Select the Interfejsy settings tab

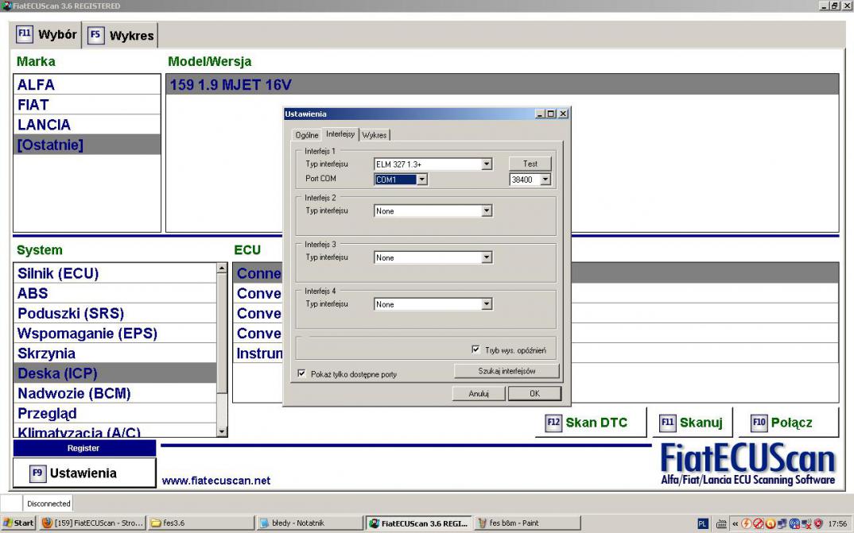coord(340,133)
